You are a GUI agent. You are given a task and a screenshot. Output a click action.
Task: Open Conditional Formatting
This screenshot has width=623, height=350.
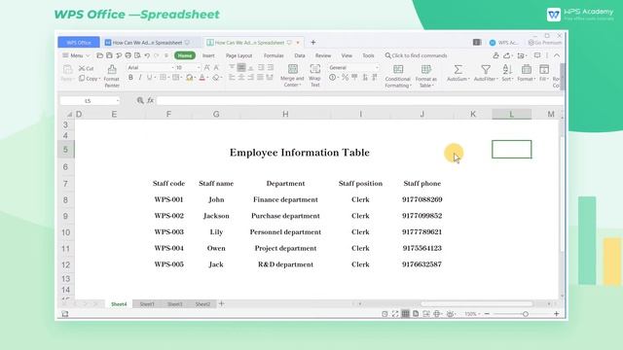398,76
